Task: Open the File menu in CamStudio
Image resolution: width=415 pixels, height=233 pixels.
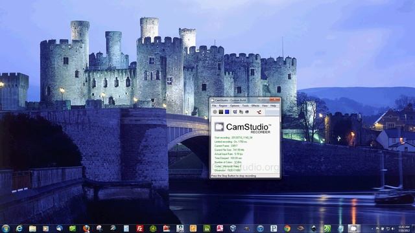Action: 214,105
